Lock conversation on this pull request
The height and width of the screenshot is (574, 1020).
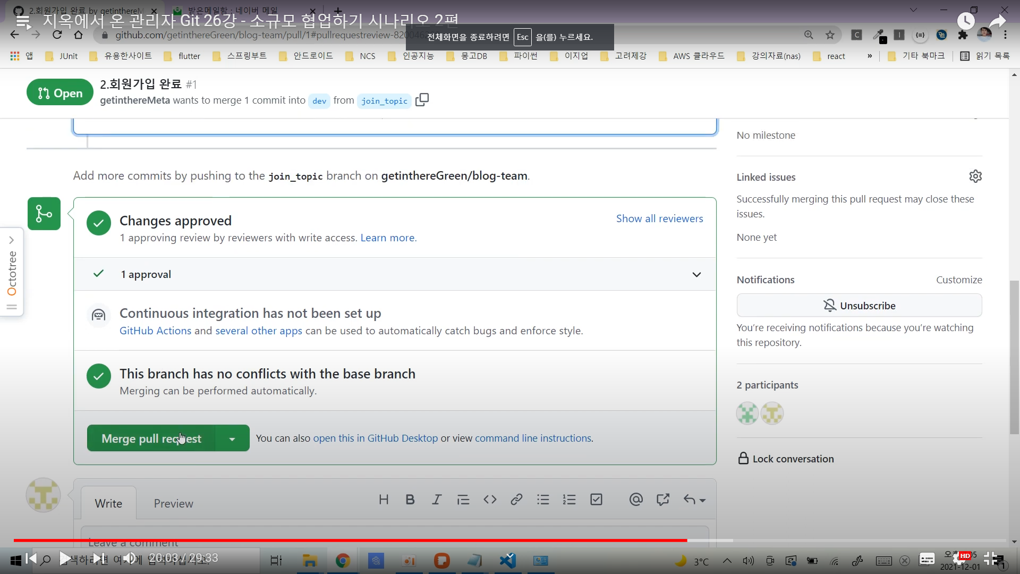tap(786, 459)
